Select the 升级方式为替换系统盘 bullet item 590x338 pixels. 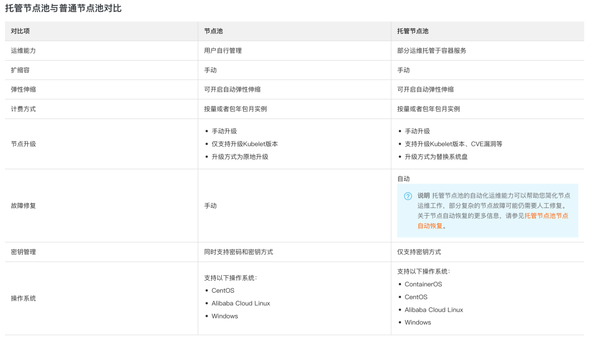coord(436,157)
